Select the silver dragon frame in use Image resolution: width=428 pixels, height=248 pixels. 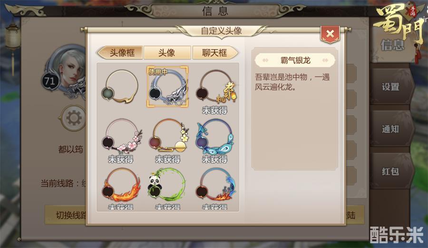tap(167, 86)
